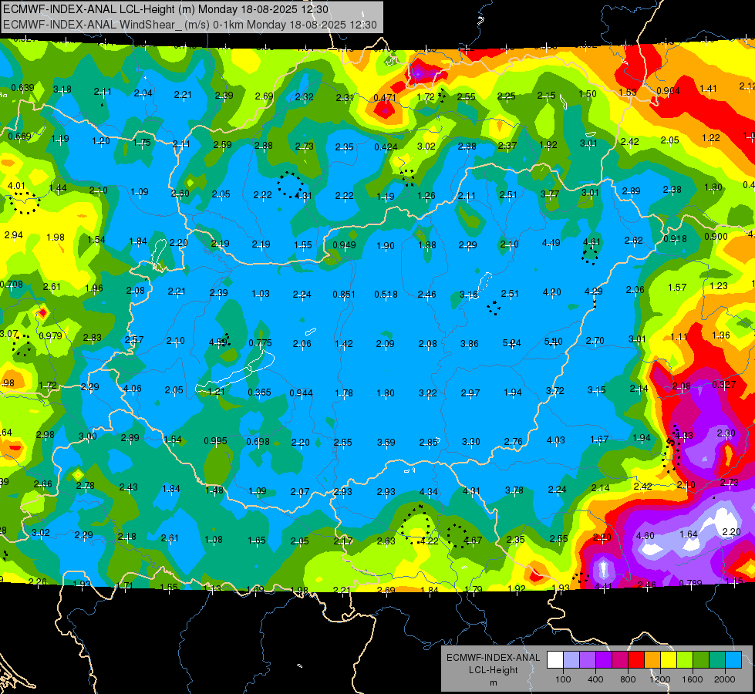
Task: Click the LCL-Height header line at top
Action: 166,9
